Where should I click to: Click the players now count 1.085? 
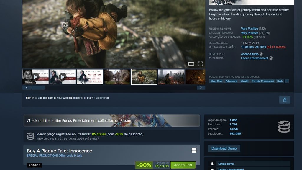pyautogui.click(x=234, y=120)
